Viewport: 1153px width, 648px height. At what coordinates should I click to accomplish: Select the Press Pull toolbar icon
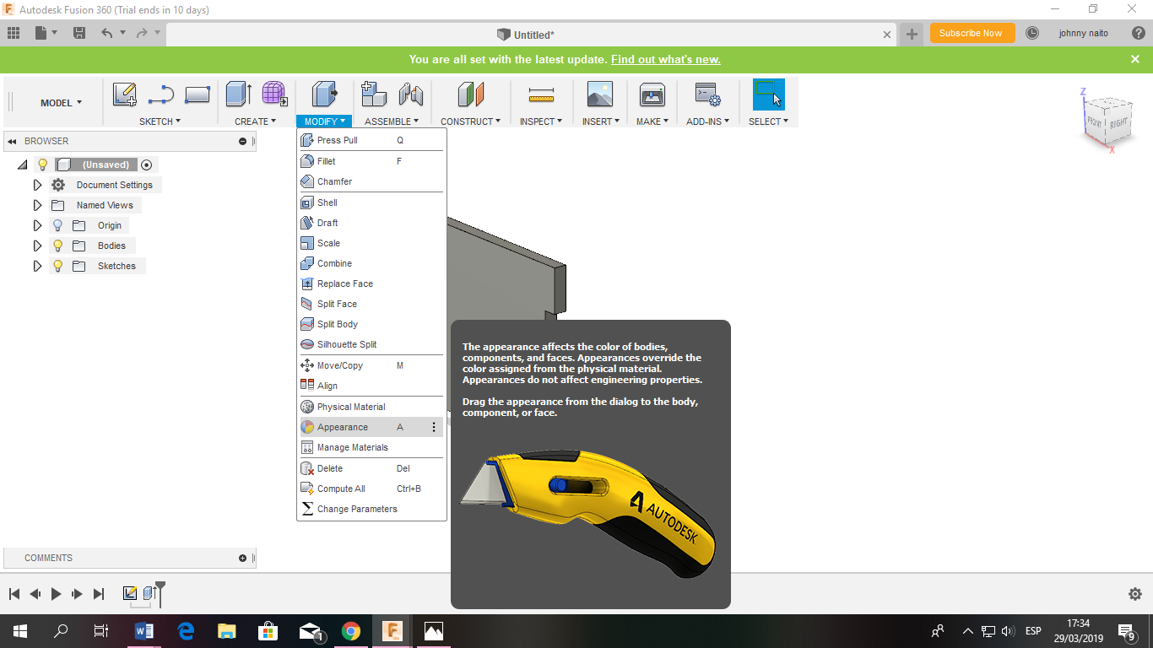324,94
